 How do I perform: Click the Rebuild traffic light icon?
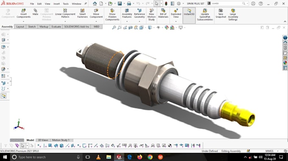click(x=166, y=3)
